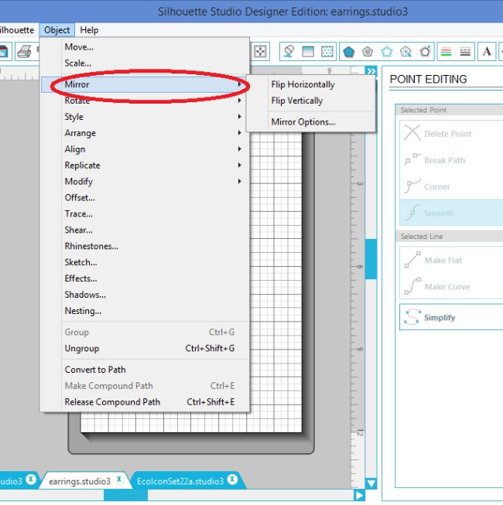Expand the Arrange submenu arrow
Screen dimensions: 503x505
(239, 133)
